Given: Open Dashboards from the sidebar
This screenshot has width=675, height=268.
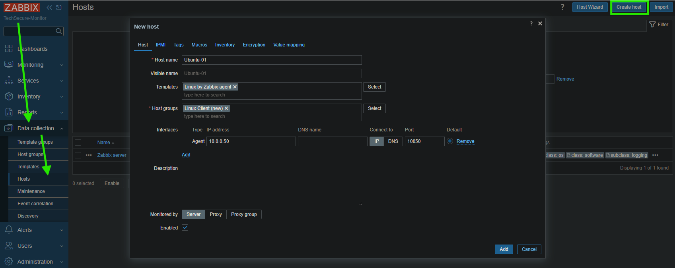Looking at the screenshot, I should [32, 49].
